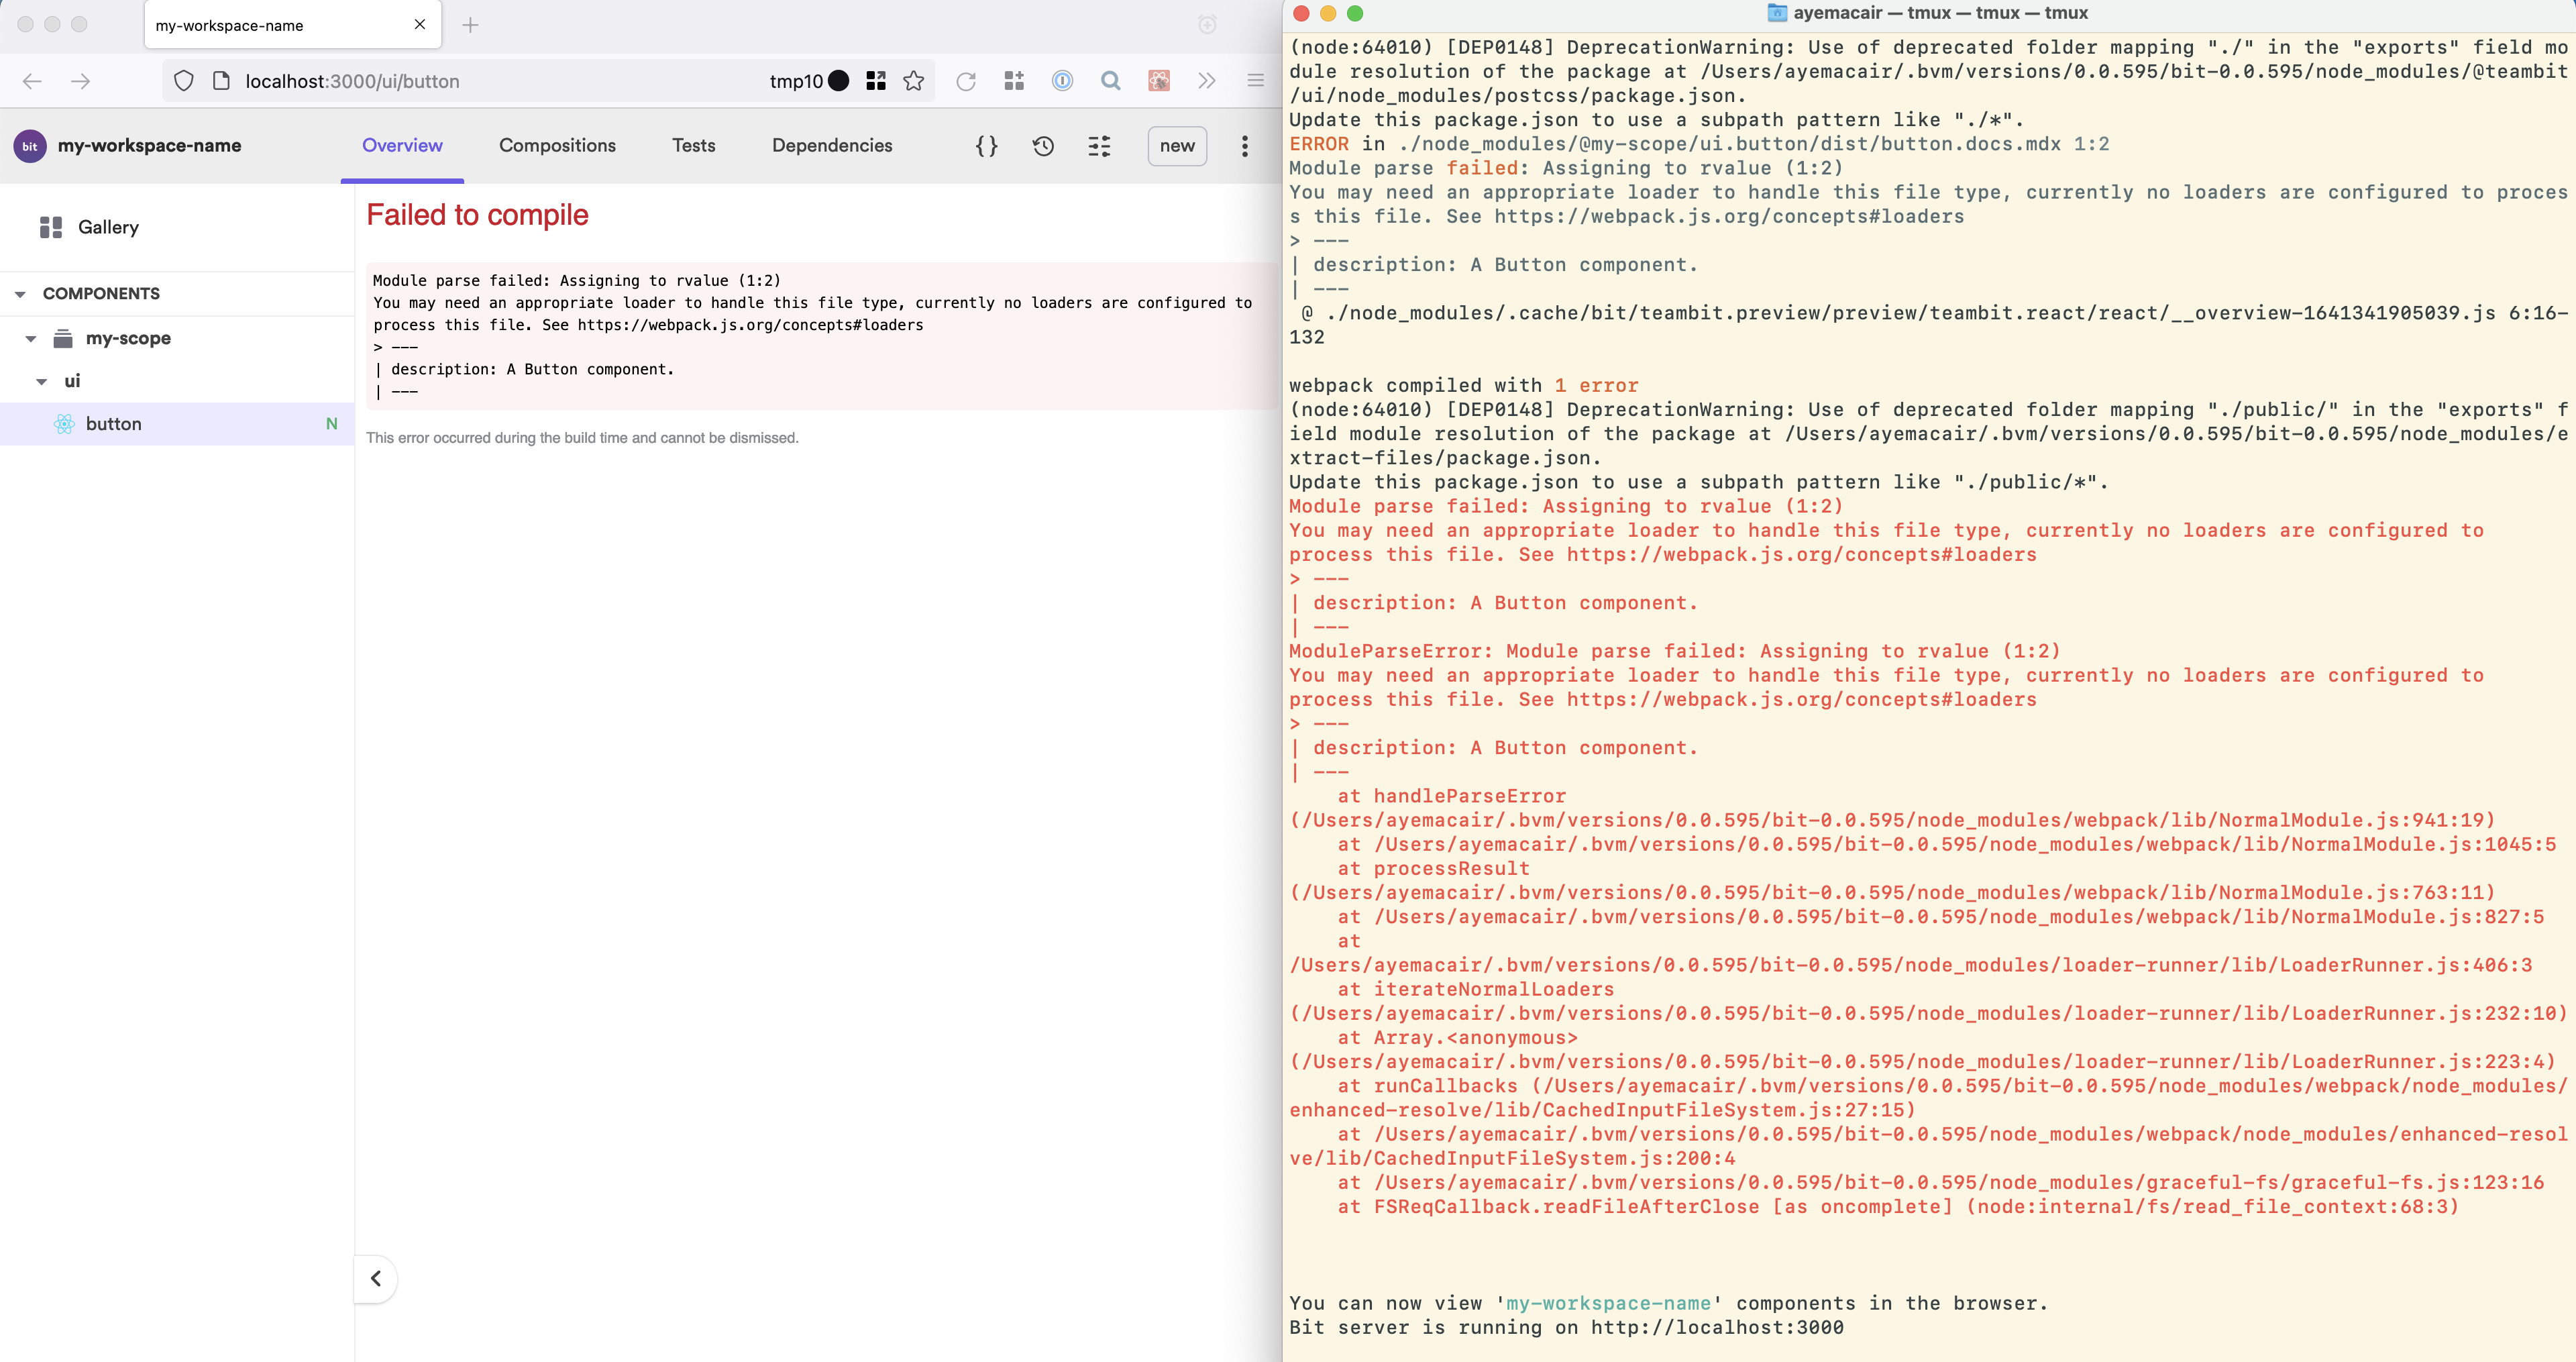Viewport: 2576px width, 1362px height.
Task: Open the React DevTools extension icon
Action: 1158,81
